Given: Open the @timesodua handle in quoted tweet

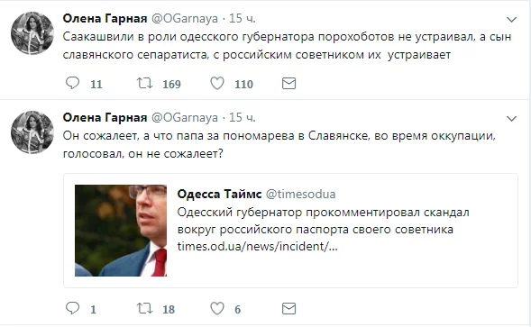Looking at the screenshot, I should click(301, 194).
